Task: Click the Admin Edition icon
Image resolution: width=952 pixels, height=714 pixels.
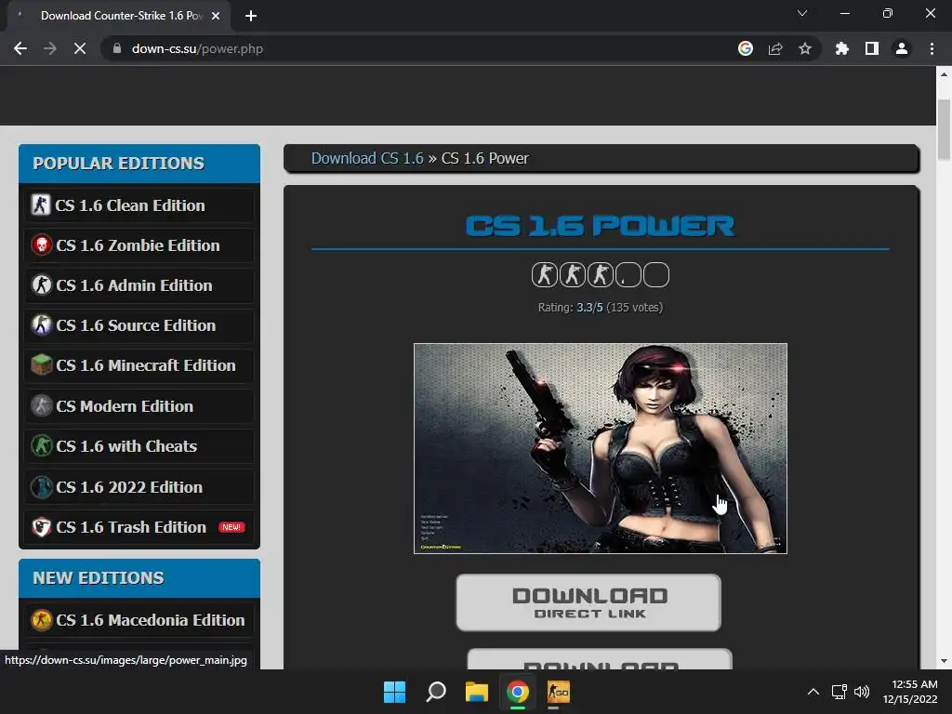Action: click(x=41, y=284)
